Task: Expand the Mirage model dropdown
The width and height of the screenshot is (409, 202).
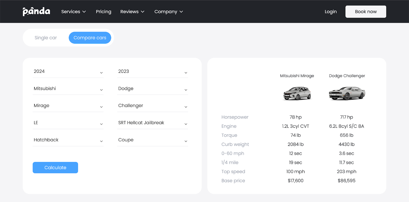Action: click(x=68, y=106)
